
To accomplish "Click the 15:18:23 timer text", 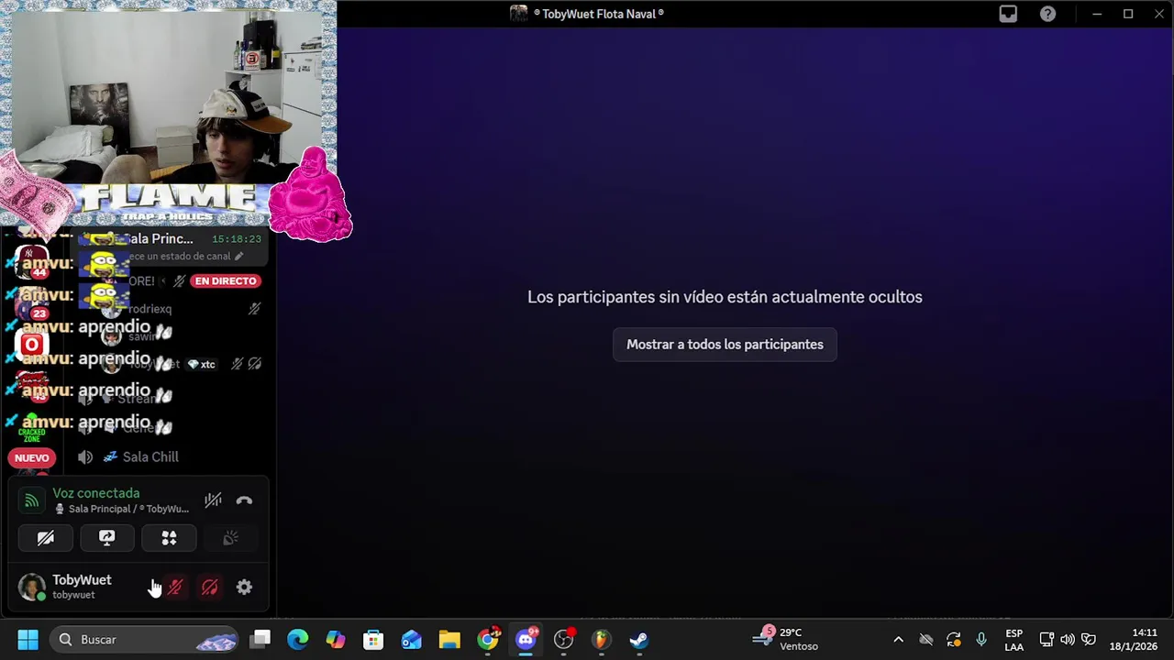I will pos(237,238).
